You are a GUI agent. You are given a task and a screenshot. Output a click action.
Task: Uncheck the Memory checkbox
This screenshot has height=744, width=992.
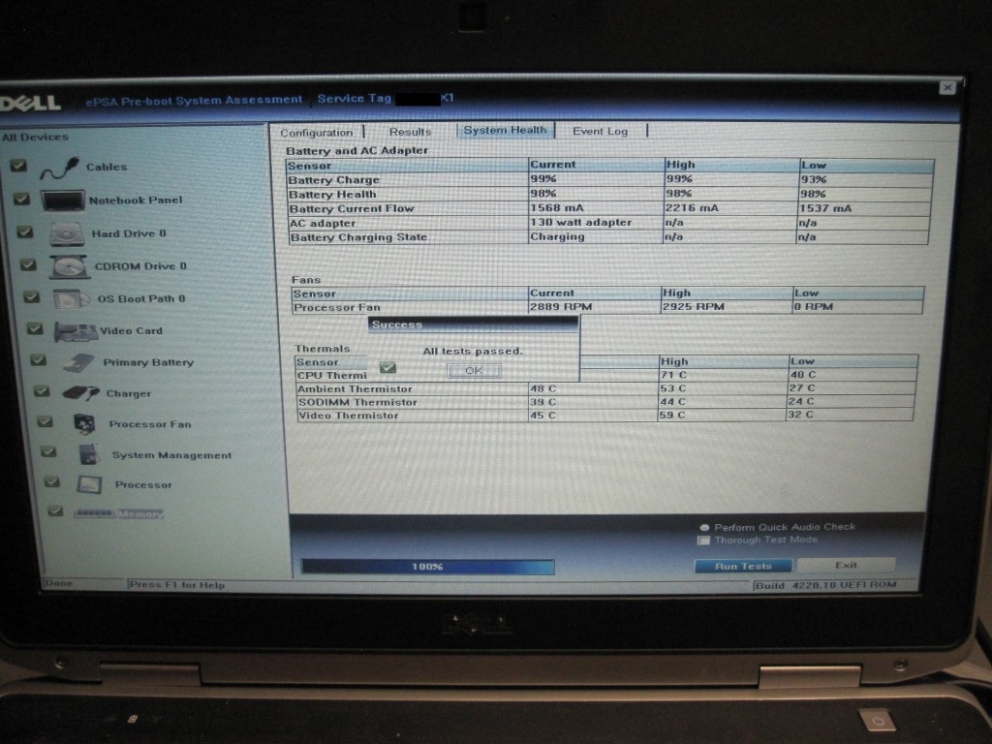55,511
